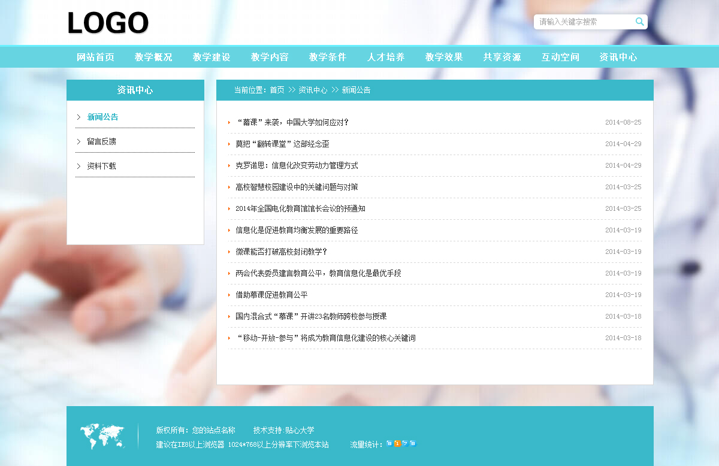
Task: Click 首页 in the breadcrumb trail
Action: [277, 90]
